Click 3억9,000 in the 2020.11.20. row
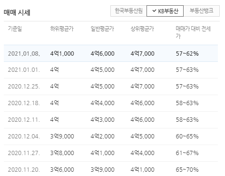This screenshot has height=176, width=225. tap(102, 170)
